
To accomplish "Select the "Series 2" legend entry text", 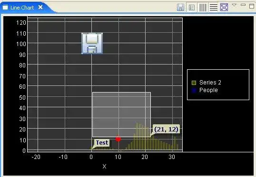I will point(210,83).
